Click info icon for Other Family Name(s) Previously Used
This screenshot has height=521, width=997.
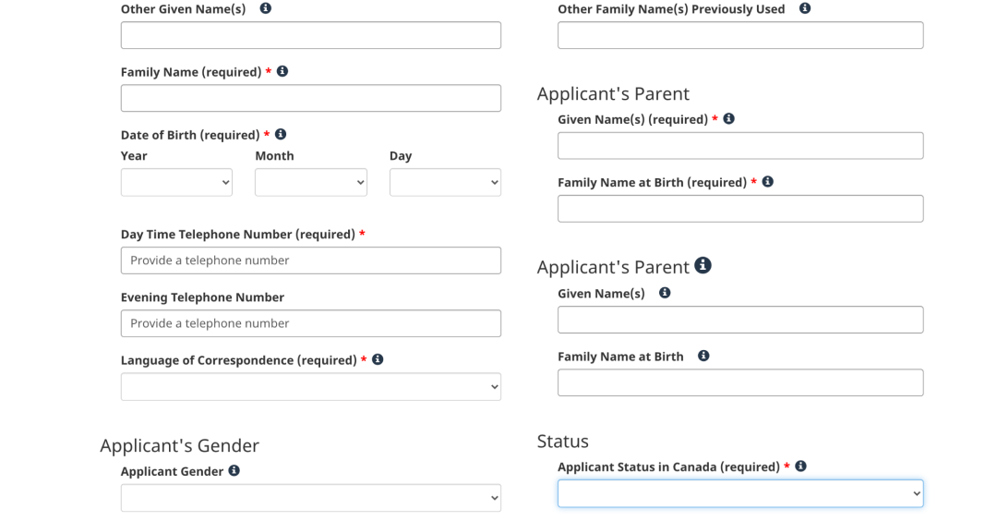click(805, 8)
